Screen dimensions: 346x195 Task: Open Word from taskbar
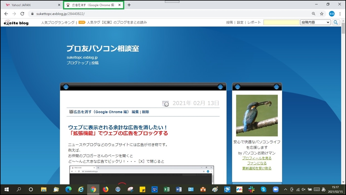point(179,190)
